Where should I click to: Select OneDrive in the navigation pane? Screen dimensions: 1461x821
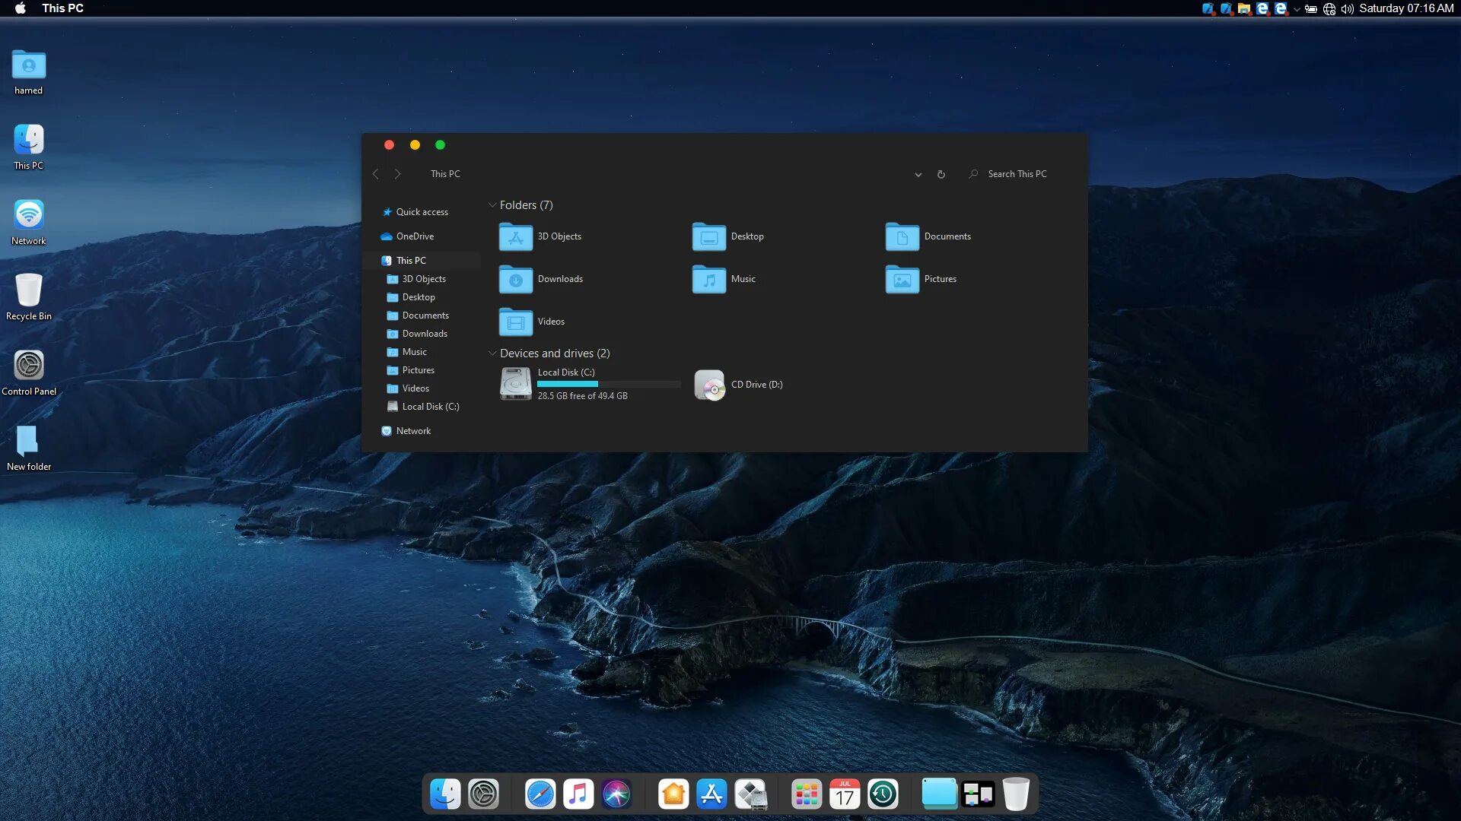[415, 236]
